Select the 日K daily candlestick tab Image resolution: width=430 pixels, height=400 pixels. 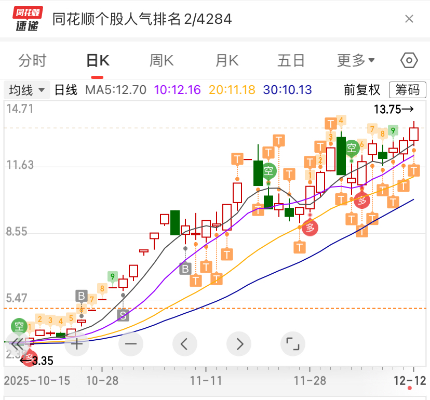(98, 60)
